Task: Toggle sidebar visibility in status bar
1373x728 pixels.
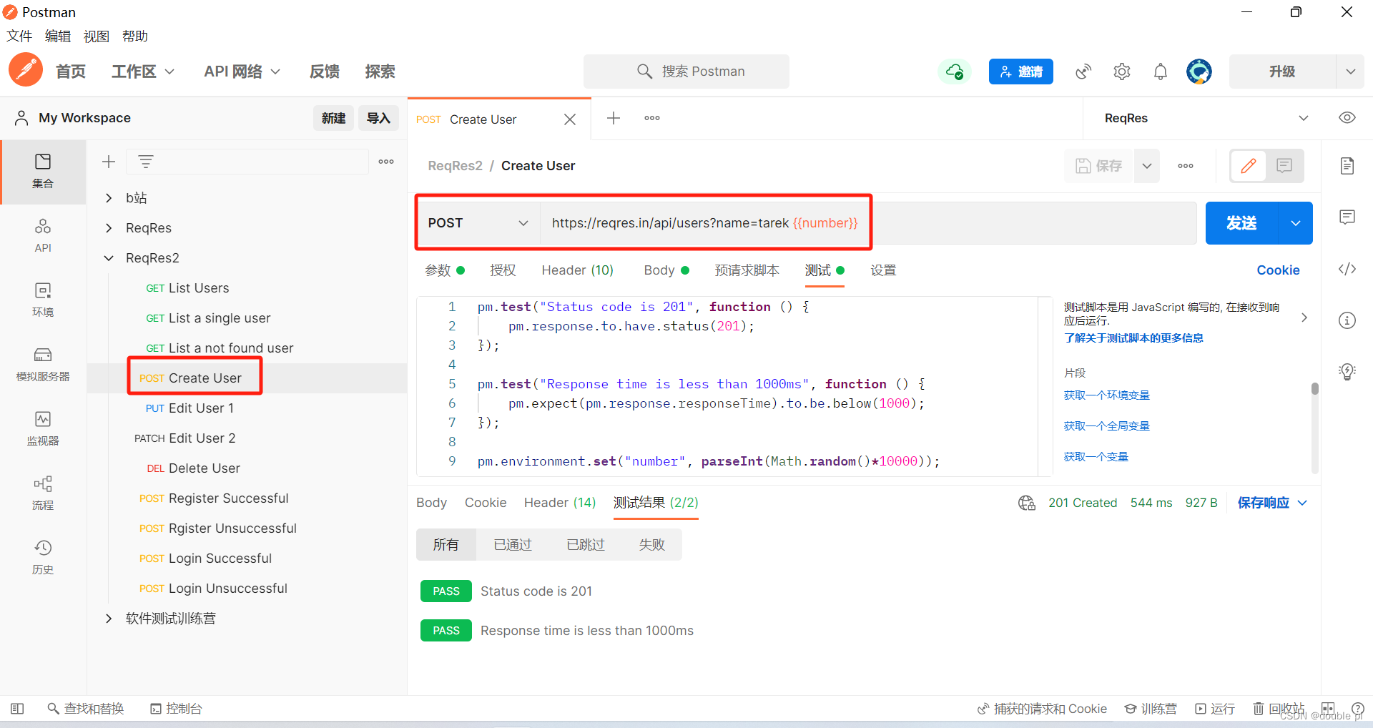Action: coord(17,709)
